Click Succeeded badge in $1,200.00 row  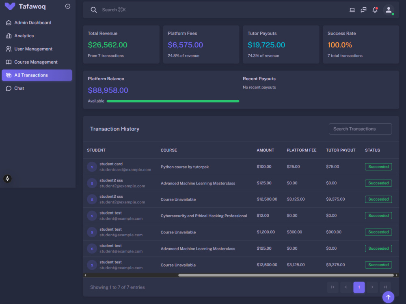pyautogui.click(x=378, y=232)
